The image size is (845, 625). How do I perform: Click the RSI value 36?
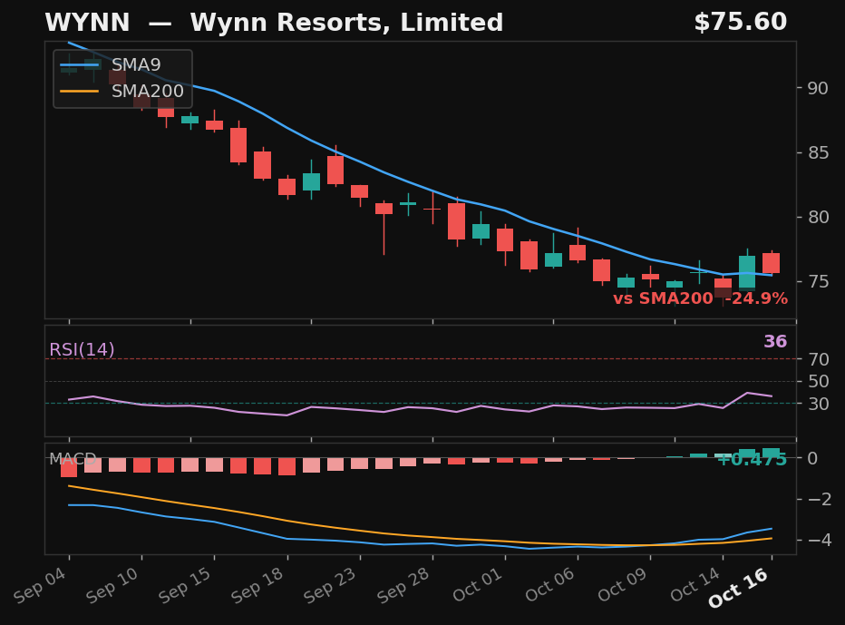[x=775, y=341]
